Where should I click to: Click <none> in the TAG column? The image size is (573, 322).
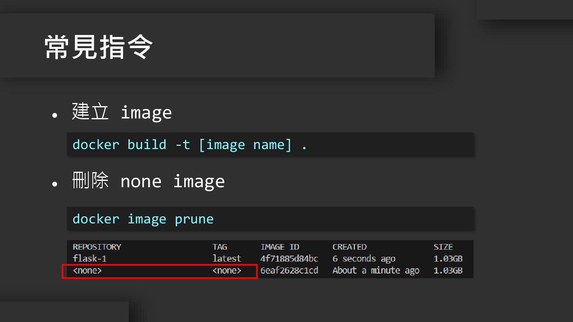pos(227,271)
